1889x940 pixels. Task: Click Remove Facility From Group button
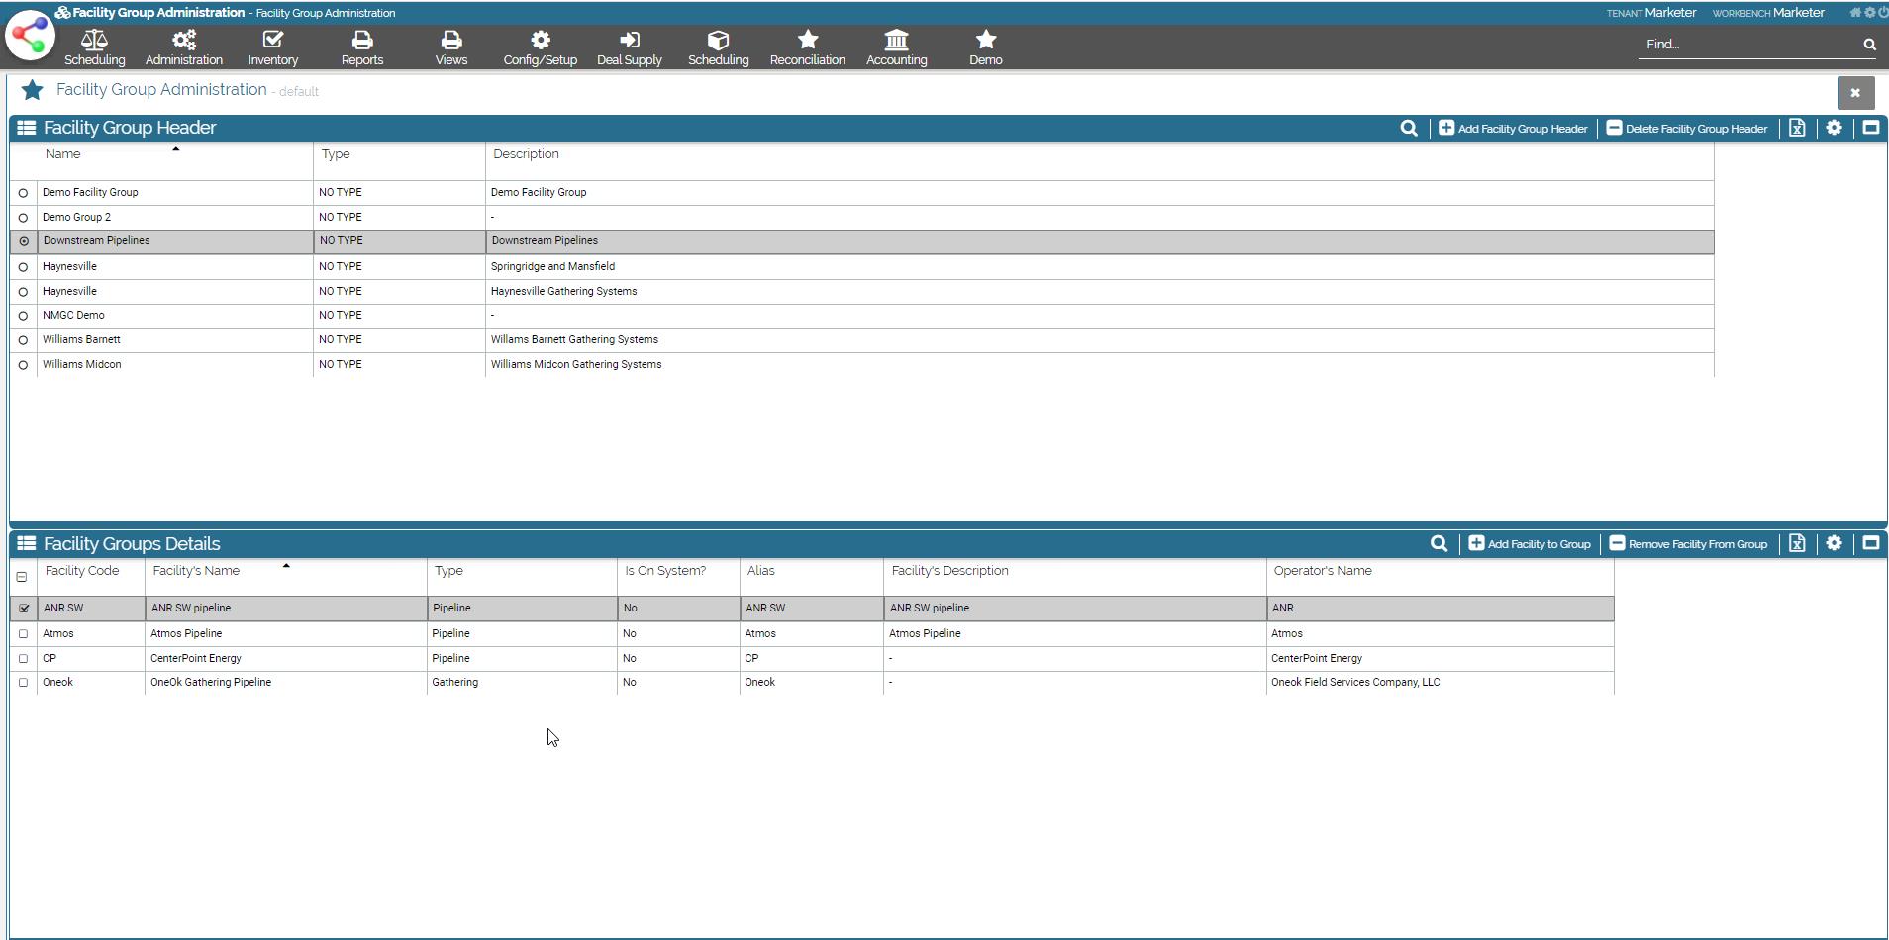coord(1688,544)
